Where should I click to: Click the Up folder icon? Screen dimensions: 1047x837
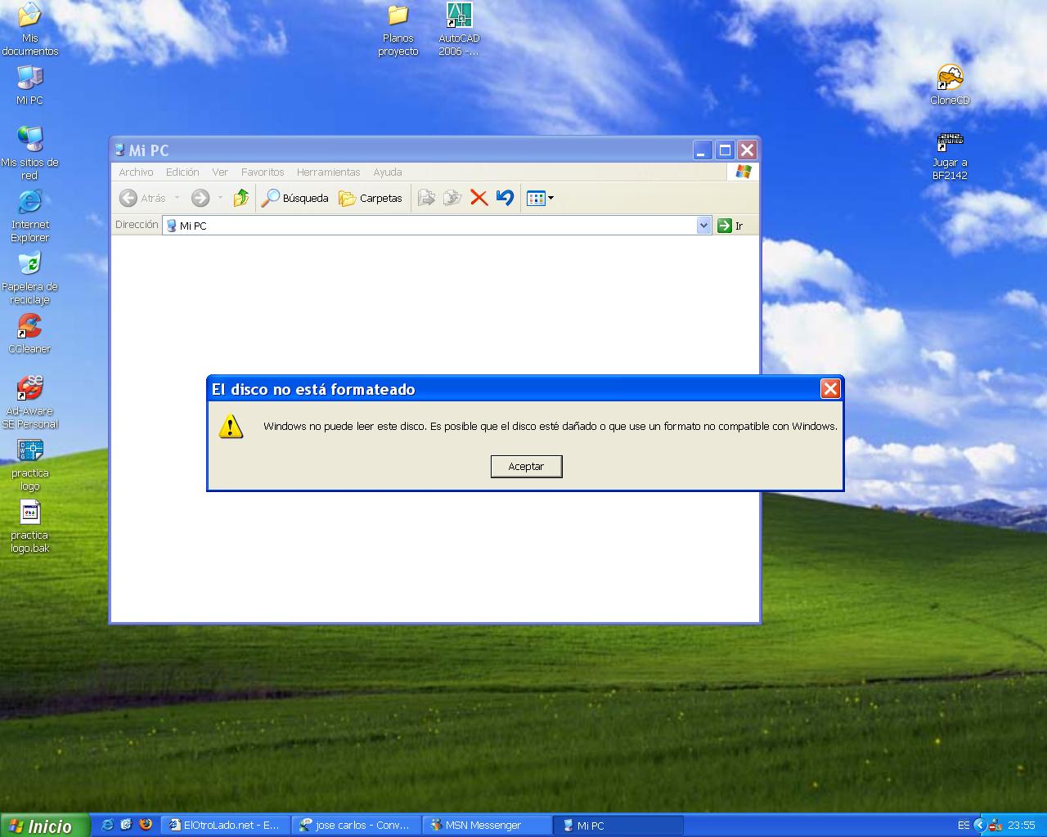click(x=240, y=198)
